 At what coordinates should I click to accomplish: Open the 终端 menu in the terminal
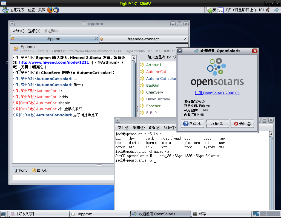170,128
